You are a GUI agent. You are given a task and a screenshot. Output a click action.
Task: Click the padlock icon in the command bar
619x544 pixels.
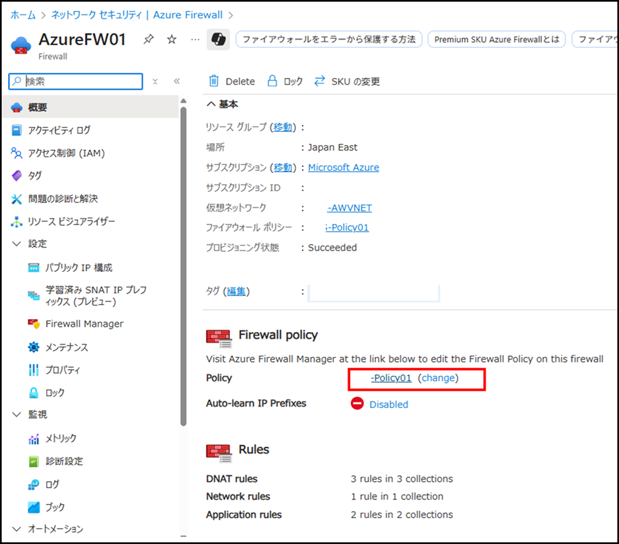(272, 81)
